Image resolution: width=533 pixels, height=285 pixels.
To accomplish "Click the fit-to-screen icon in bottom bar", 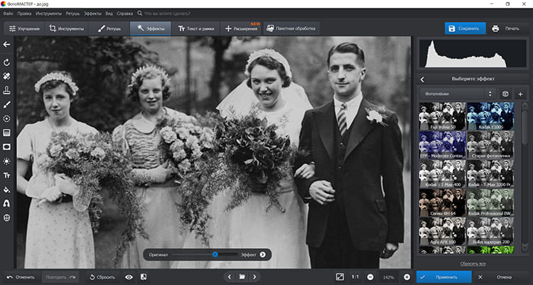I will coord(340,276).
